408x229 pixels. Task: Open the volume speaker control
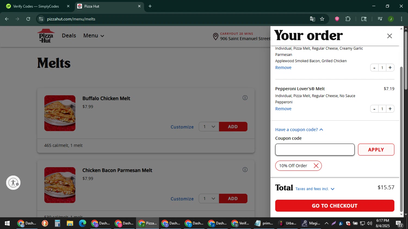[x=369, y=223]
